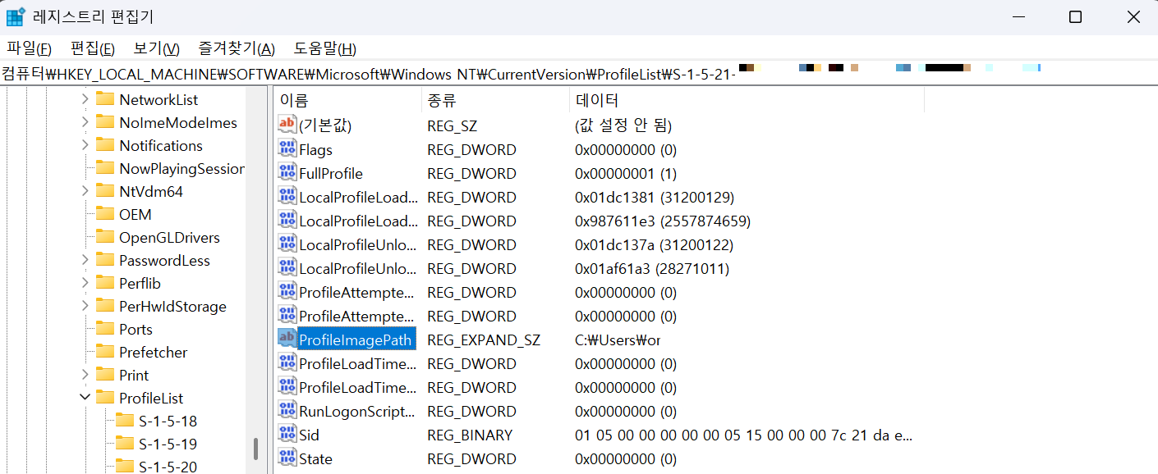The image size is (1158, 474).
Task: Select the PerHwIdStorage tree key
Action: coord(172,306)
